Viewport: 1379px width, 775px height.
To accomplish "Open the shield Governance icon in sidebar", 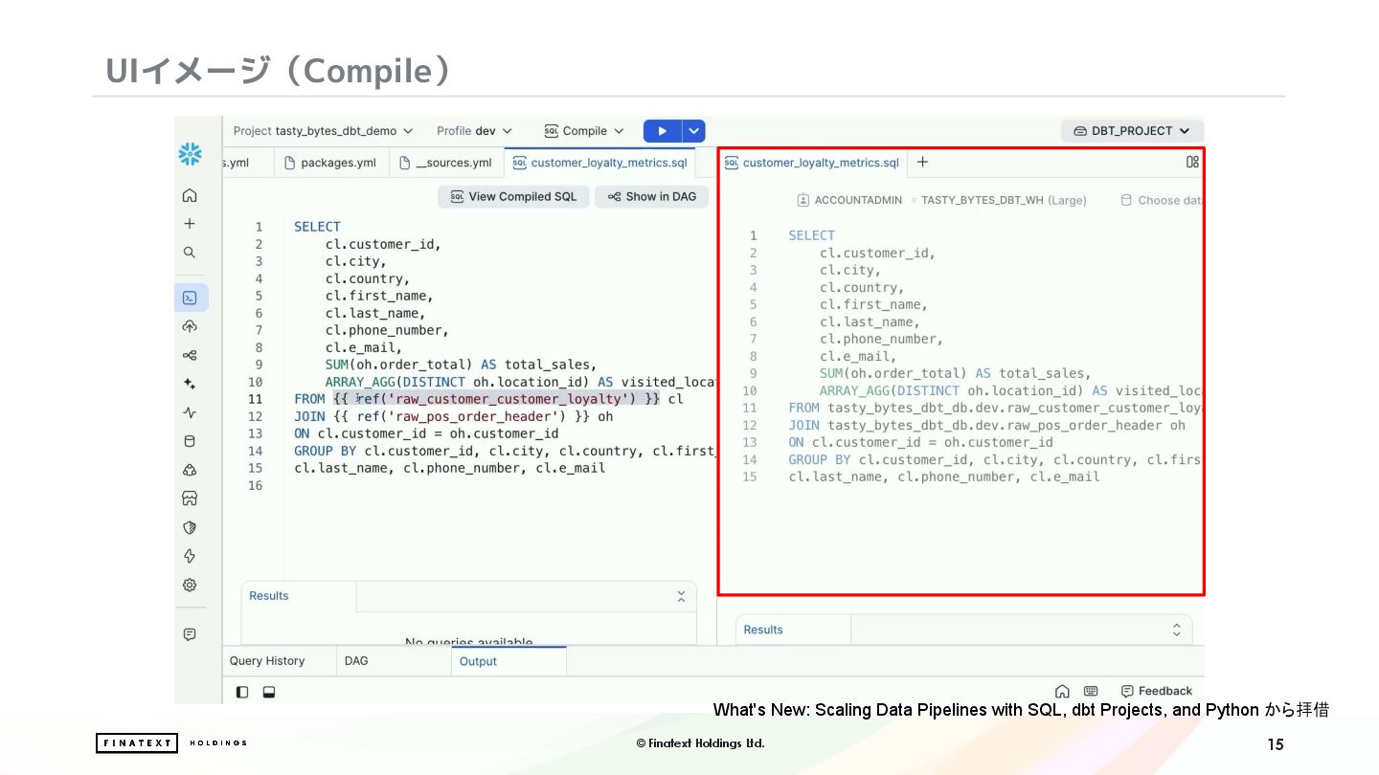I will click(x=190, y=527).
